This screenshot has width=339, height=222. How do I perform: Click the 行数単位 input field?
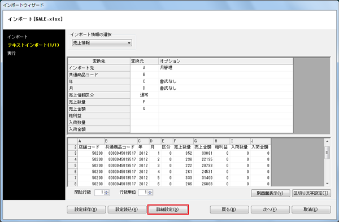[143, 193]
